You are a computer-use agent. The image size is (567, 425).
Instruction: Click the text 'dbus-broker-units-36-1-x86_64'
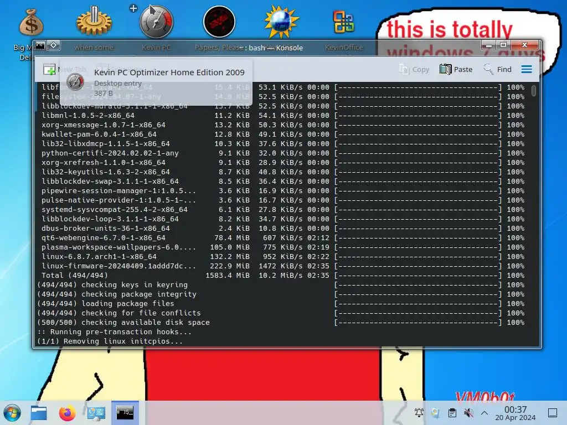(x=106, y=229)
